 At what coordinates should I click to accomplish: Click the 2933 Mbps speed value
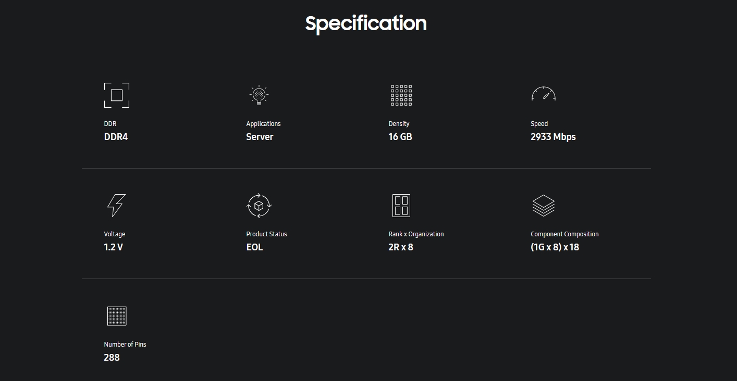pyautogui.click(x=553, y=137)
